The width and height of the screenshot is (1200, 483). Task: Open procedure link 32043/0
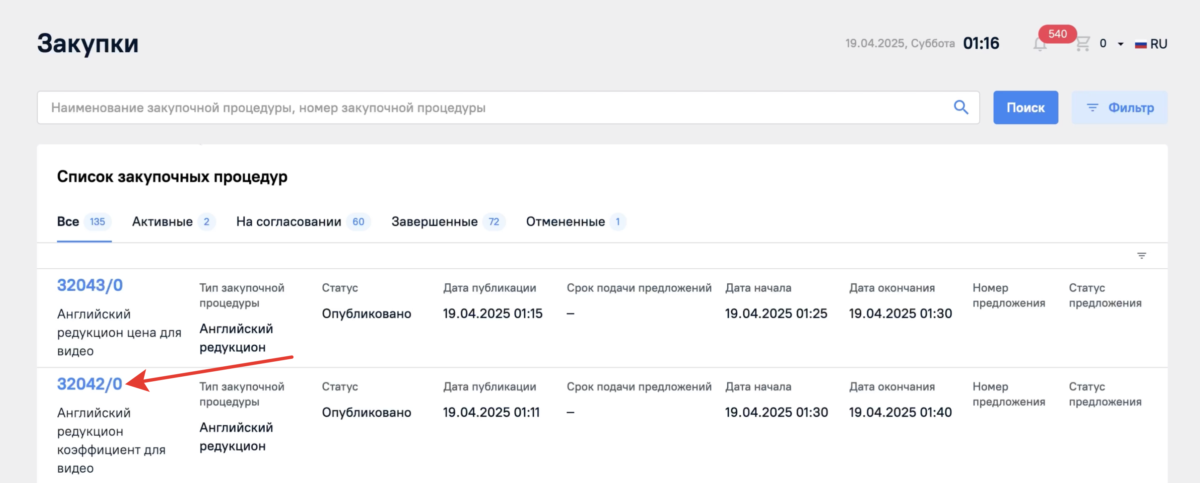coord(90,285)
